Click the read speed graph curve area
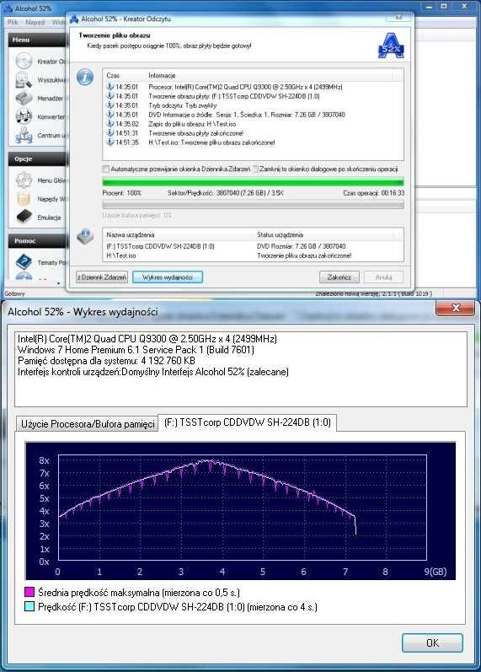 coord(242,508)
